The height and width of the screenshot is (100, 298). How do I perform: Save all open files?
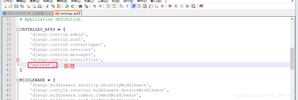[22, 6]
